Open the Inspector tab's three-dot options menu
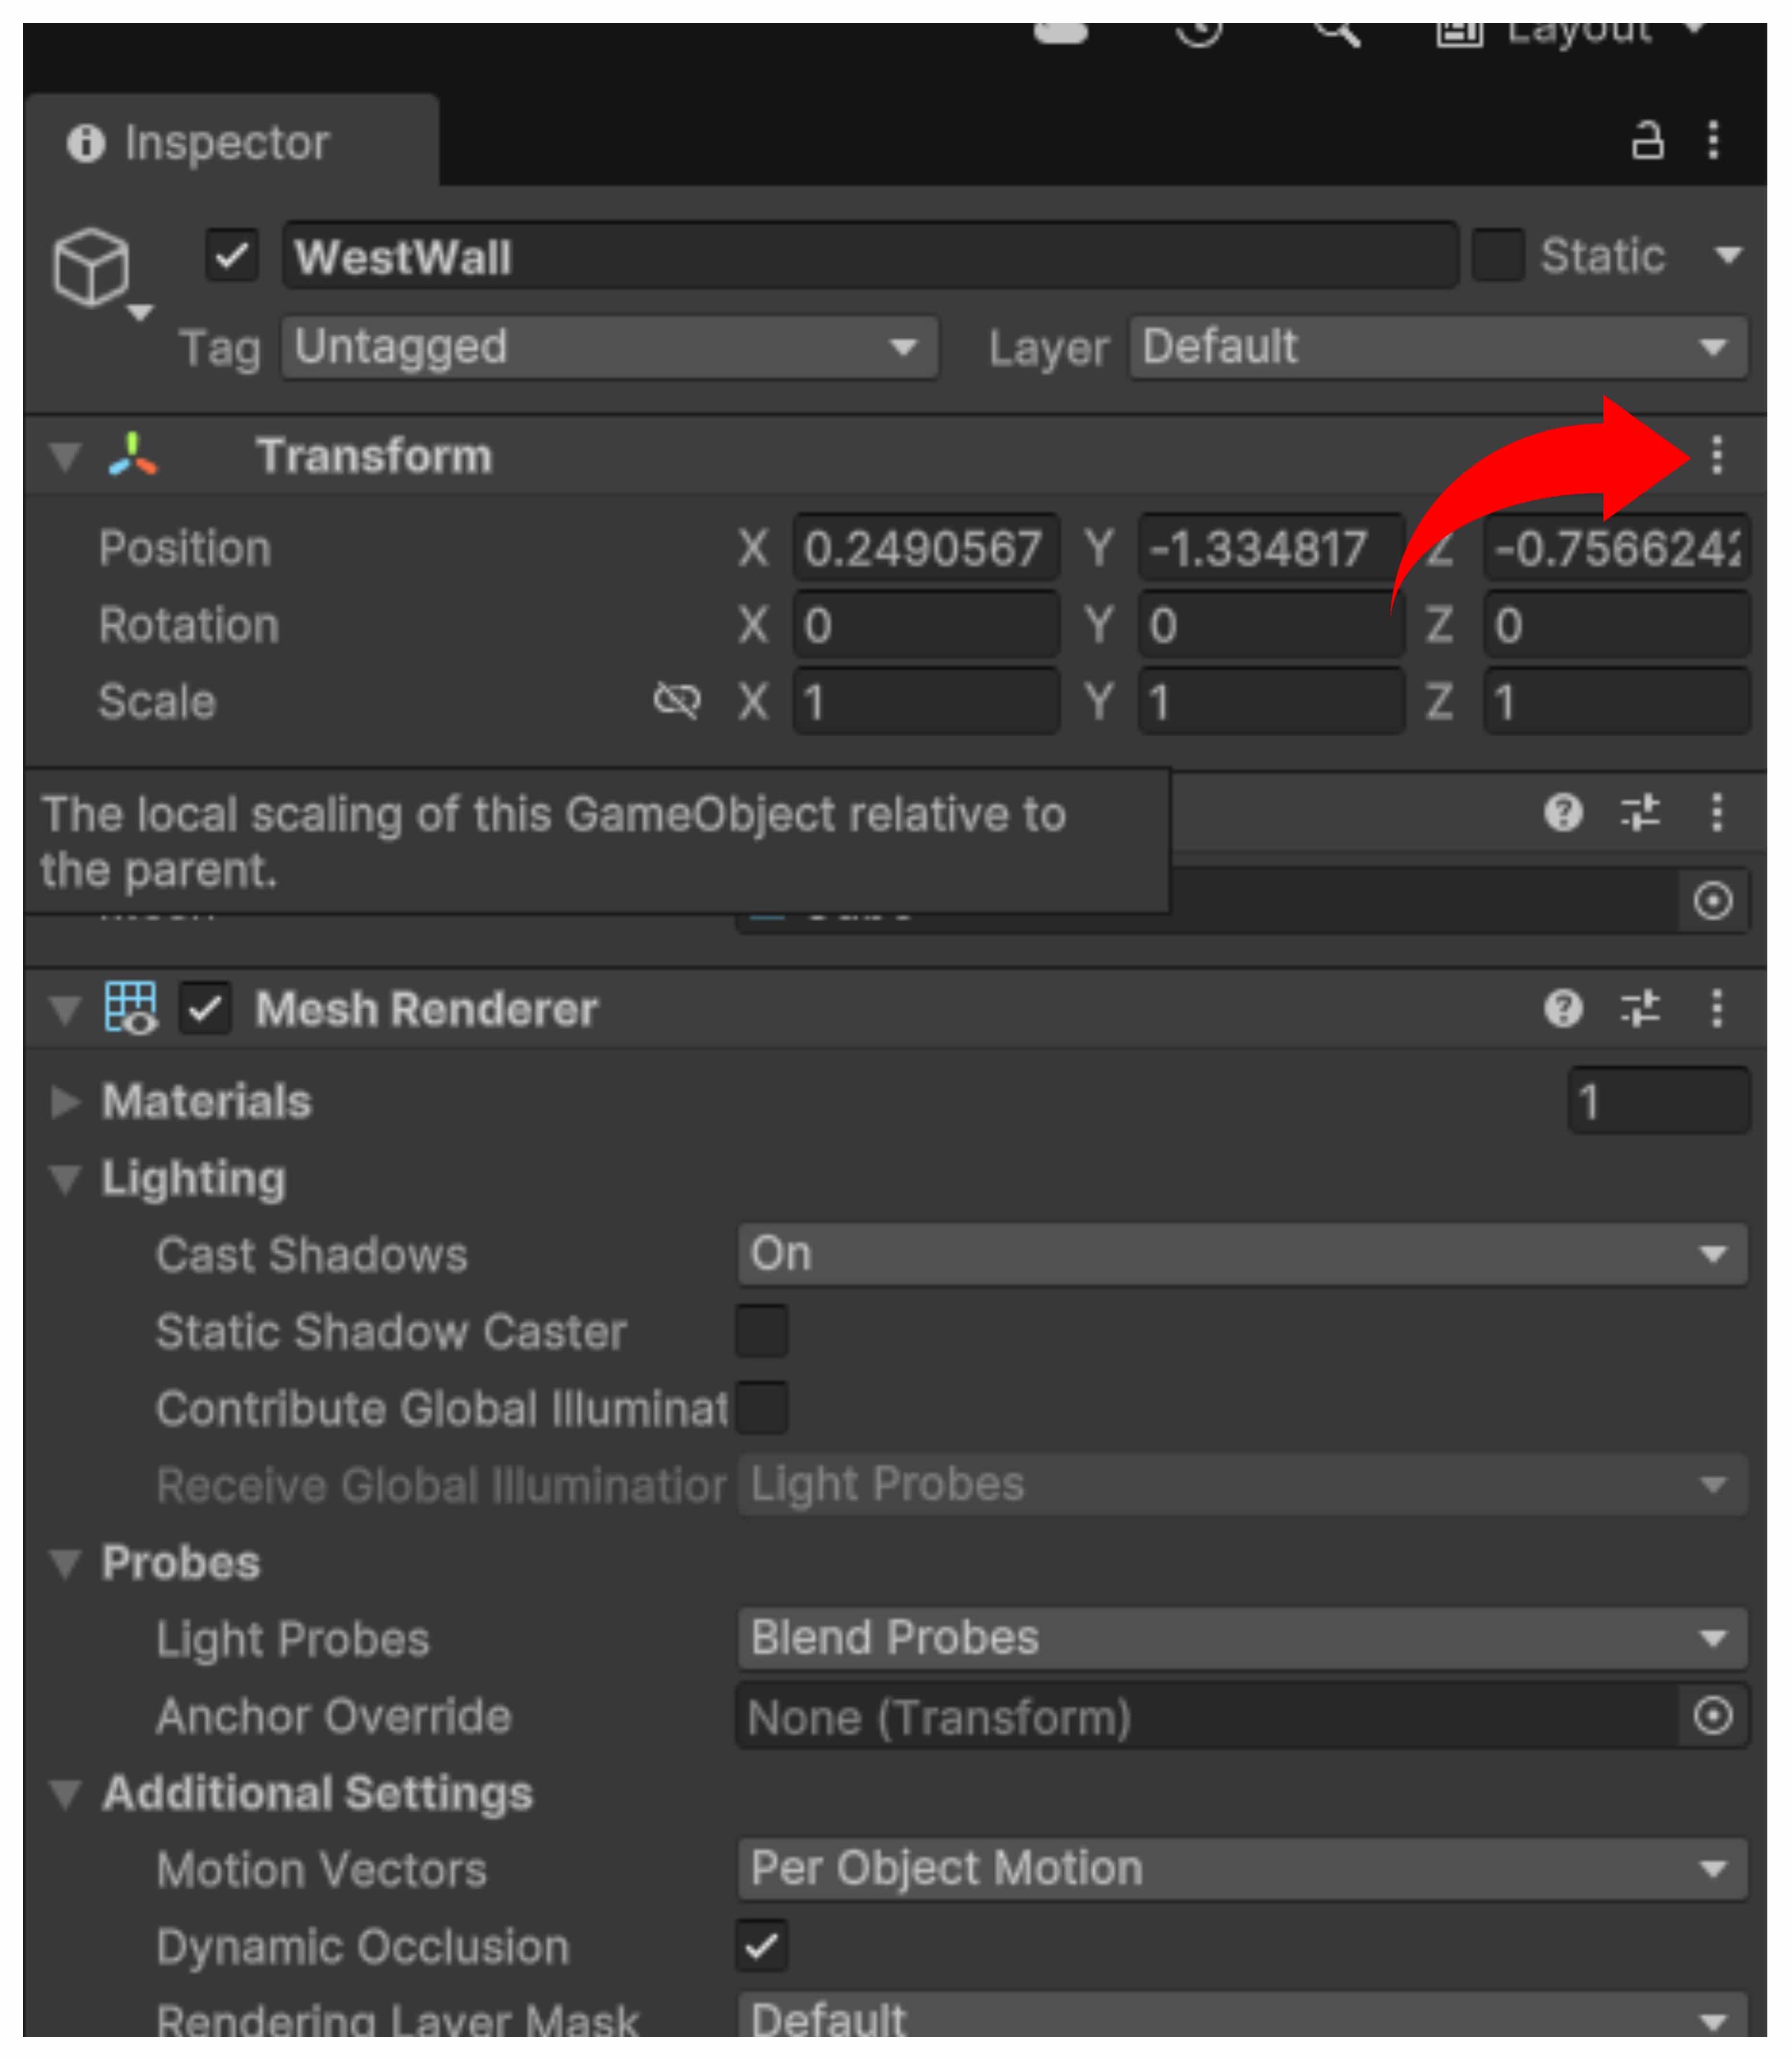This screenshot has height=2060, width=1792. coord(1713,141)
